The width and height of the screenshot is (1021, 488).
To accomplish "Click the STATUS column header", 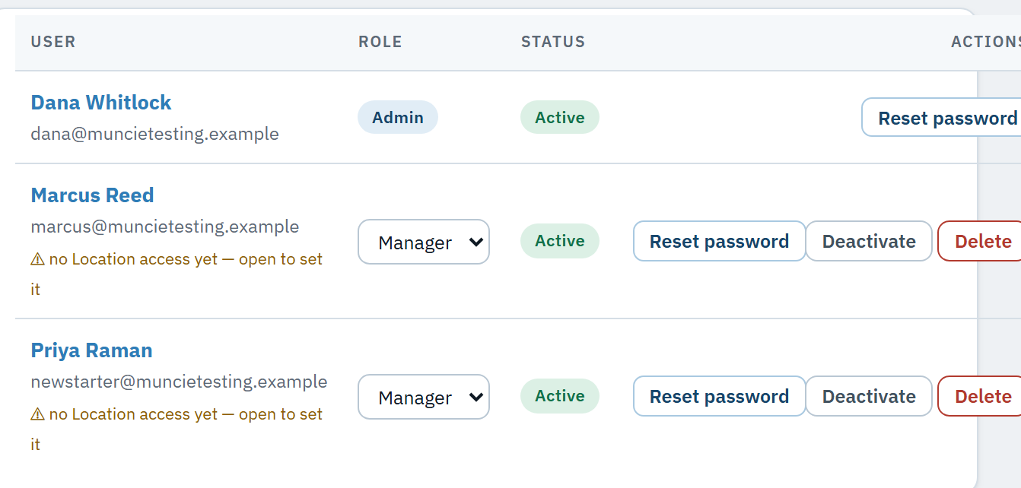I will pos(553,42).
